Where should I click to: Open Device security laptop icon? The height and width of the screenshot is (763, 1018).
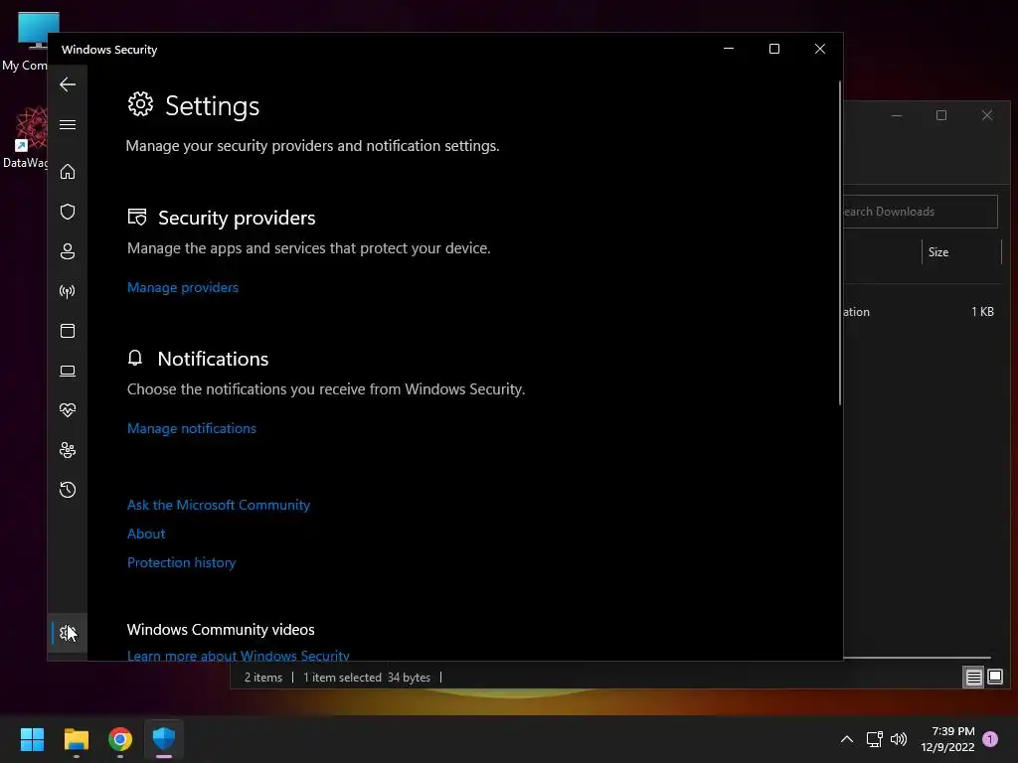point(68,371)
